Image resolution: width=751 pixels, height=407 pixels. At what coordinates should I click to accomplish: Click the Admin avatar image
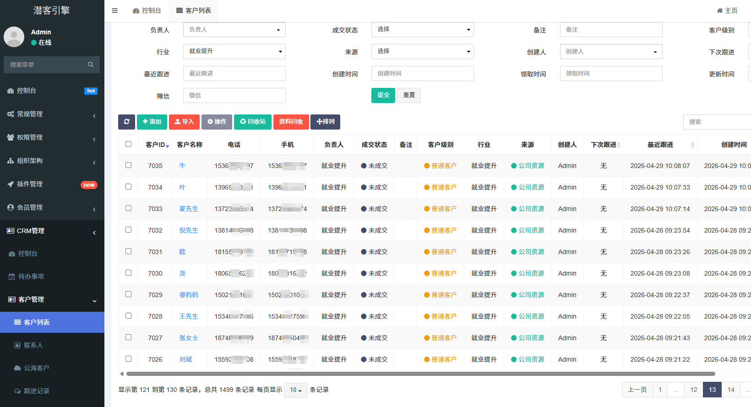[14, 37]
